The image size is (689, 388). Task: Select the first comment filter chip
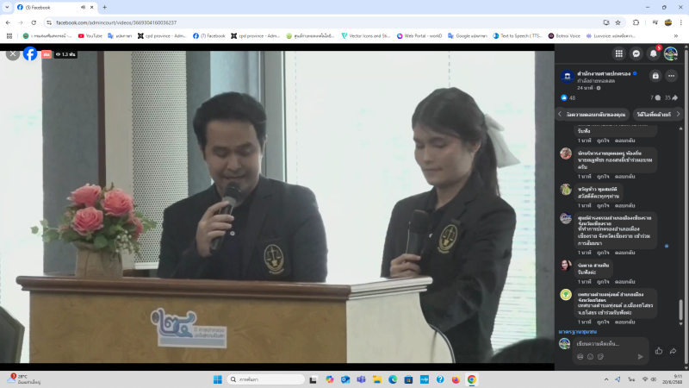(595, 115)
